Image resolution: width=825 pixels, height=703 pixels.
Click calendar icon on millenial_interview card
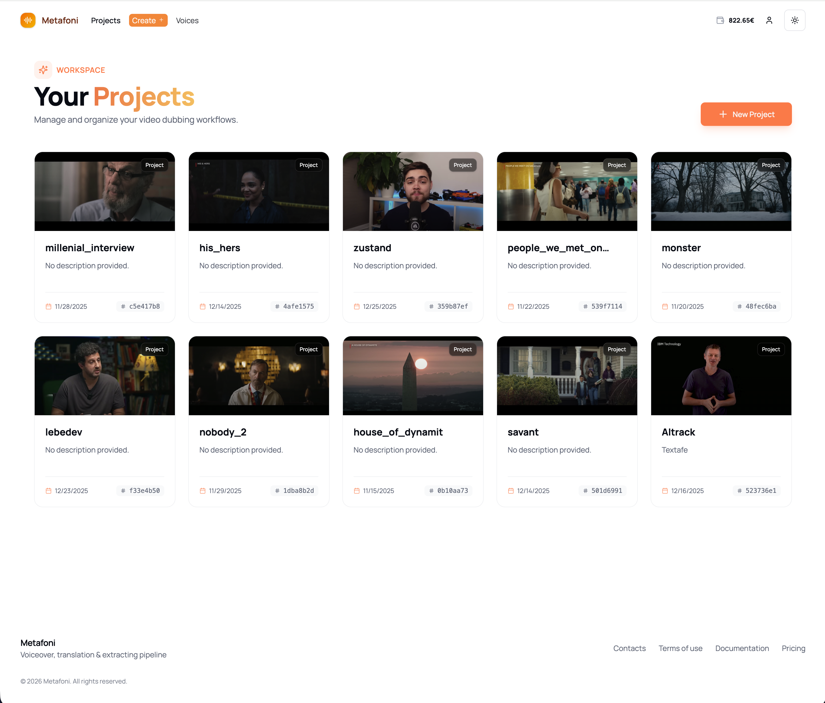pos(49,306)
